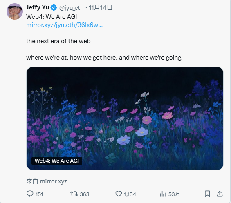Open the flower field card image

point(125,118)
